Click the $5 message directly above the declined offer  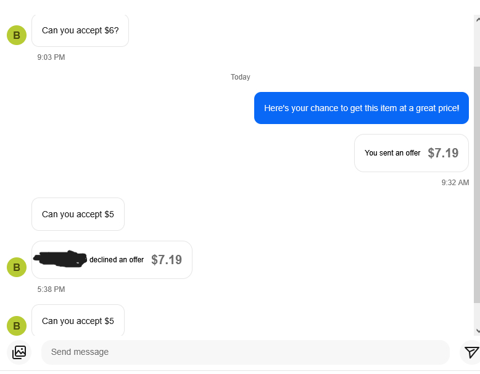78,214
